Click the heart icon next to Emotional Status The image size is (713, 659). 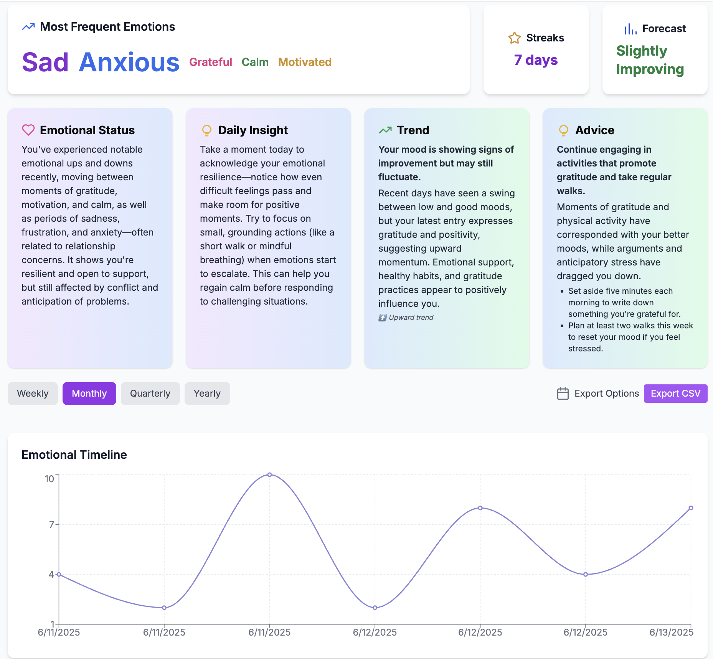click(28, 130)
